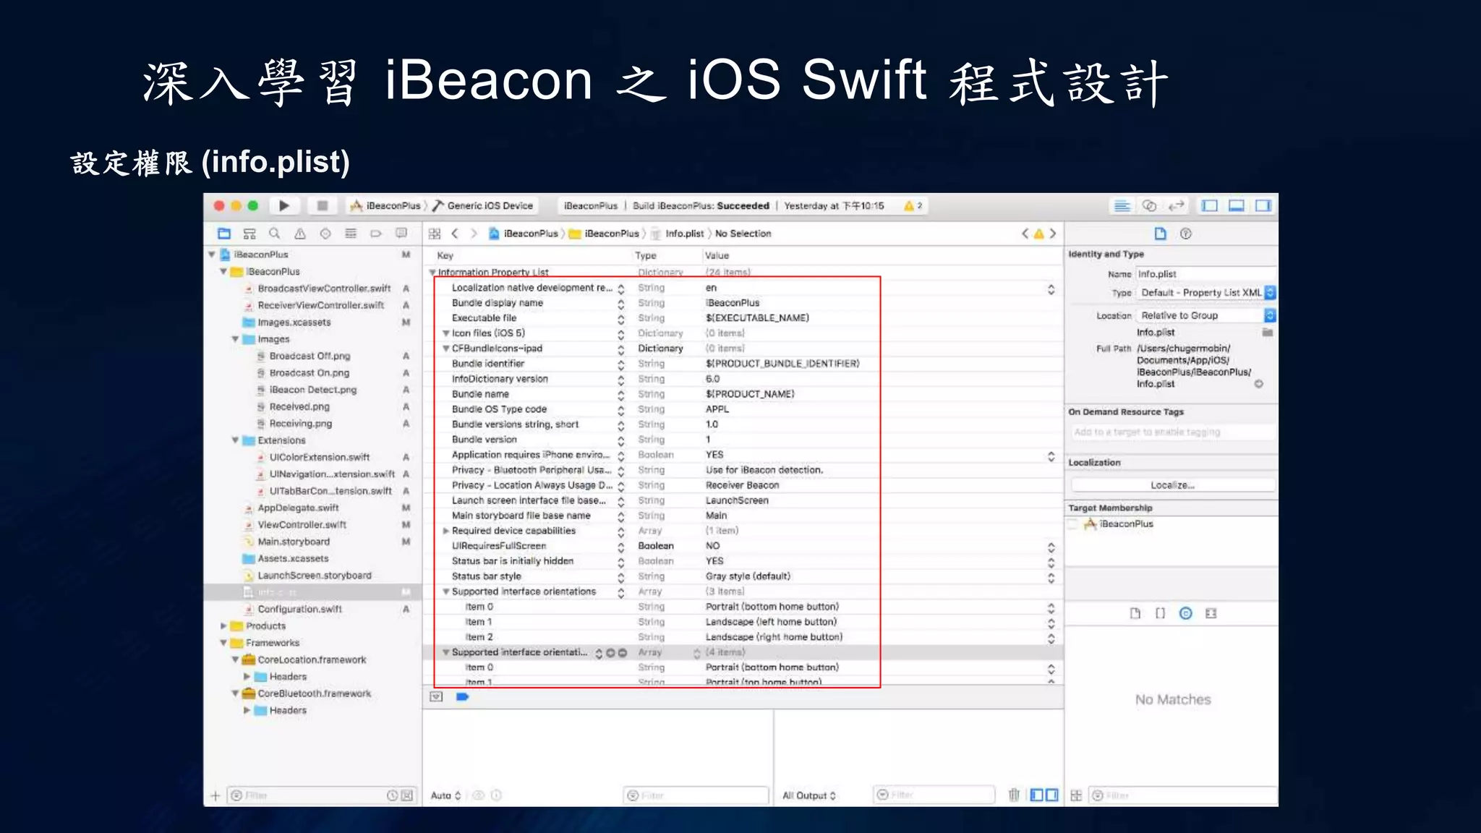Collapse the Frameworks group

pos(223,643)
